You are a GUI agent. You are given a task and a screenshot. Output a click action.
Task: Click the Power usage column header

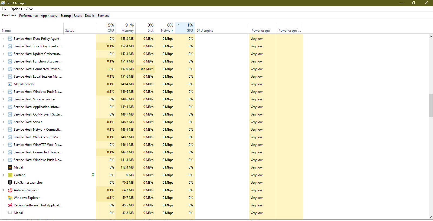coord(262,28)
